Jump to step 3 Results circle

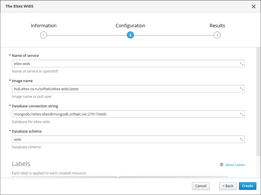pyautogui.click(x=217, y=35)
